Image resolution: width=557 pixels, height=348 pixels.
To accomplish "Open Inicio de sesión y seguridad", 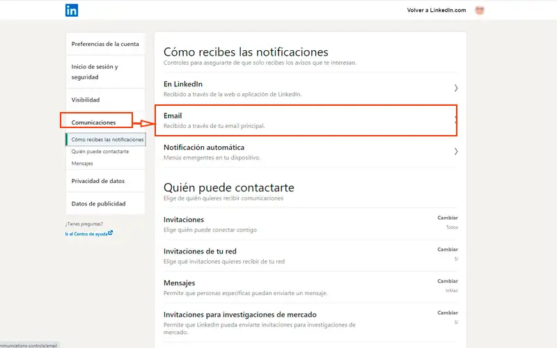I will click(105, 72).
